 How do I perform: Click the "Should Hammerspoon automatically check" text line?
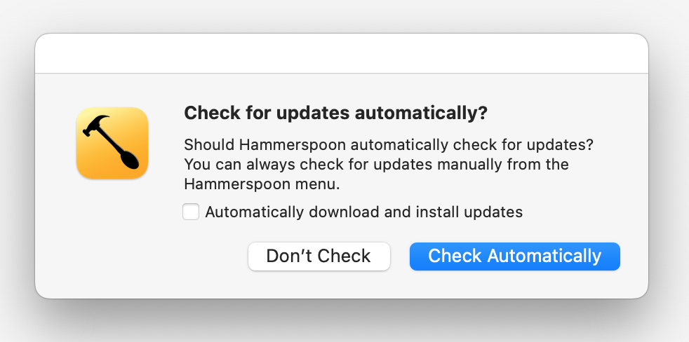pos(389,145)
